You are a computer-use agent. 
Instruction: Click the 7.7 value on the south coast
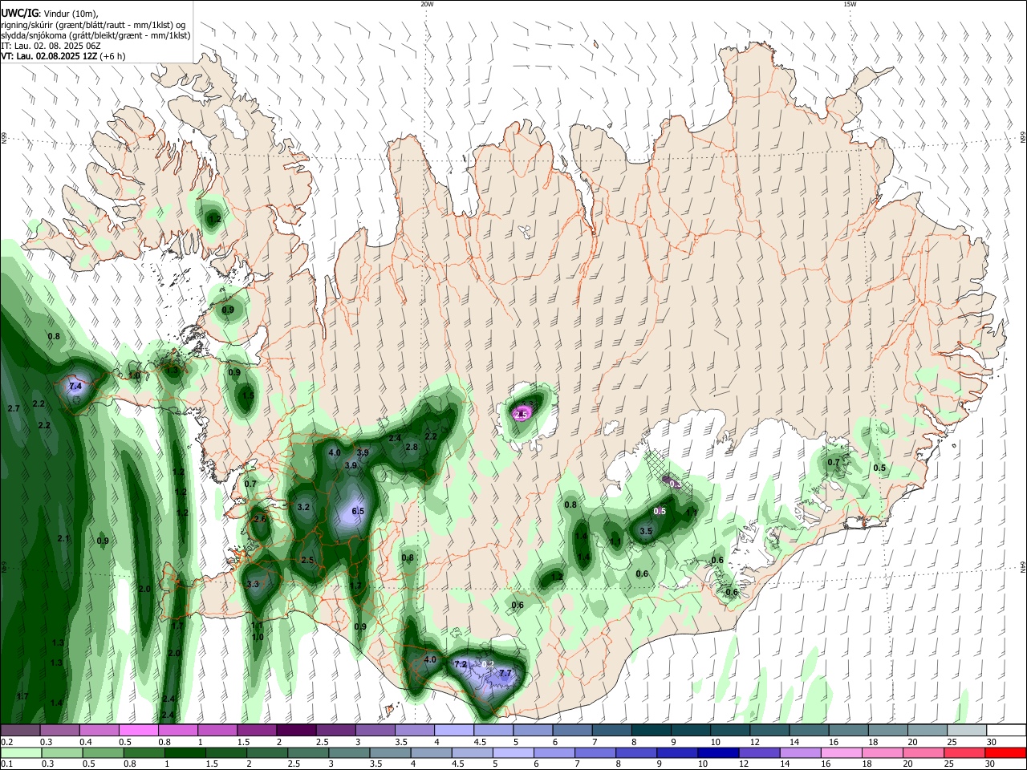(x=505, y=673)
